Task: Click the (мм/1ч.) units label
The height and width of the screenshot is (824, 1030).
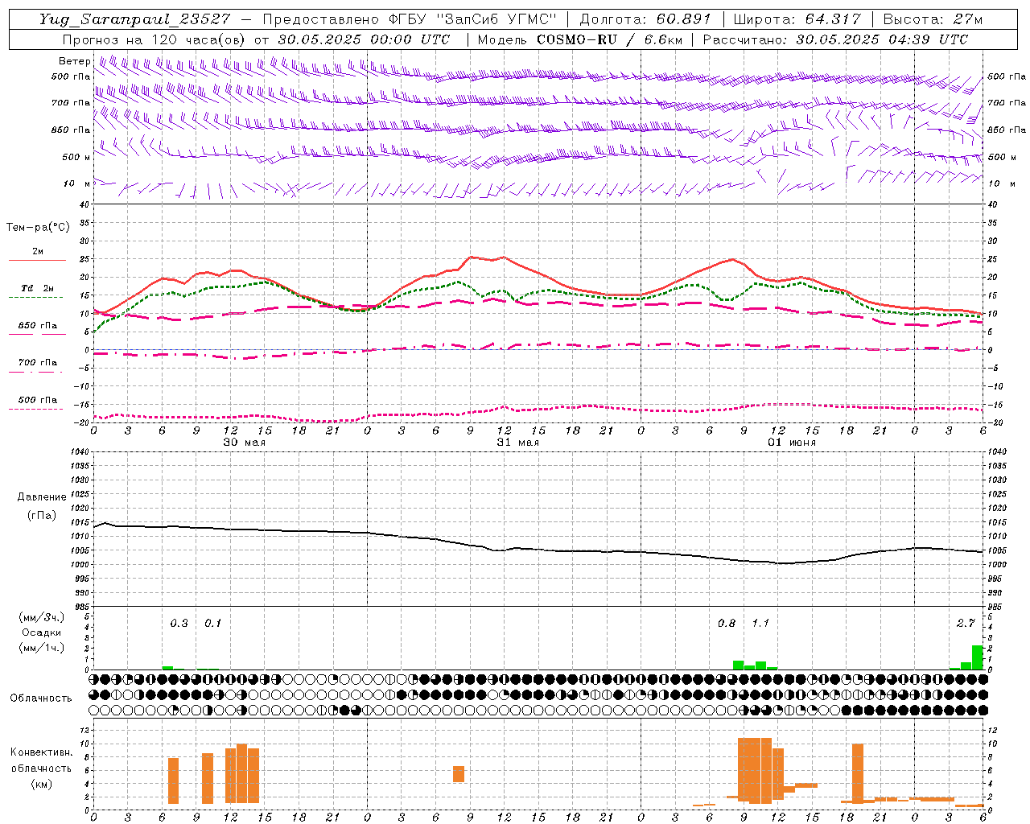Action: (x=41, y=648)
